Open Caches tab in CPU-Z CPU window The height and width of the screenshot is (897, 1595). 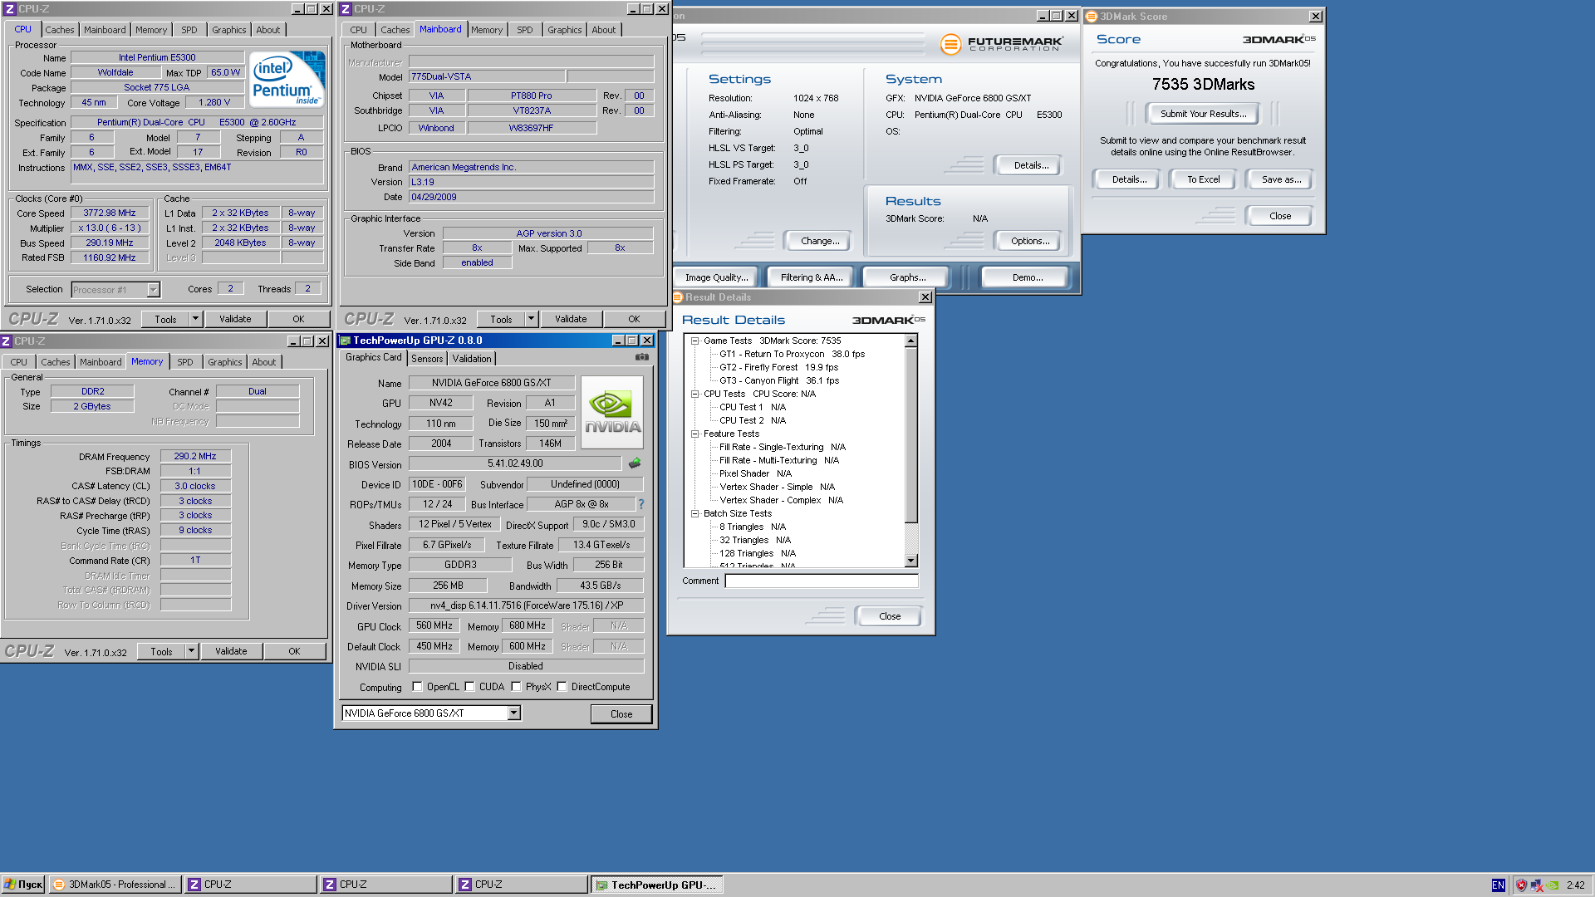(59, 30)
